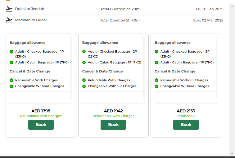Screen dimensions: 235x158
Task: Book the AED 1798 fare
Action: click(x=41, y=125)
